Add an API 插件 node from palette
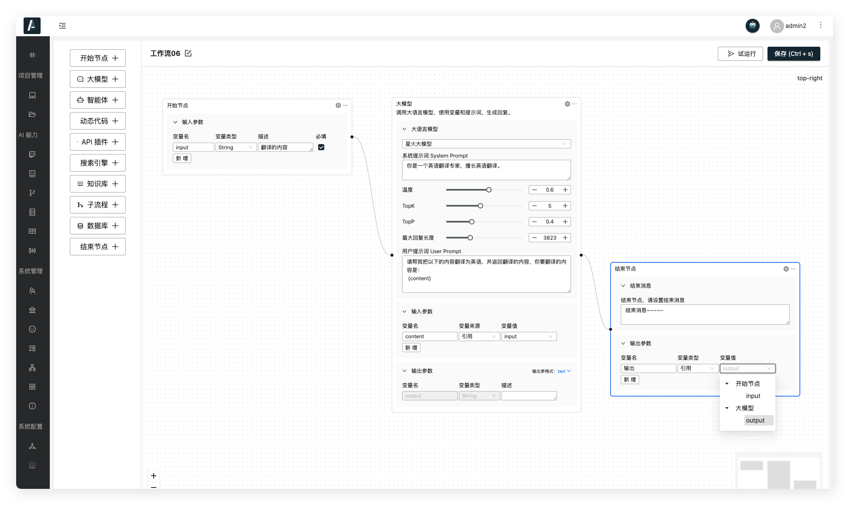Viewport: 850px width, 505px height. pos(98,142)
